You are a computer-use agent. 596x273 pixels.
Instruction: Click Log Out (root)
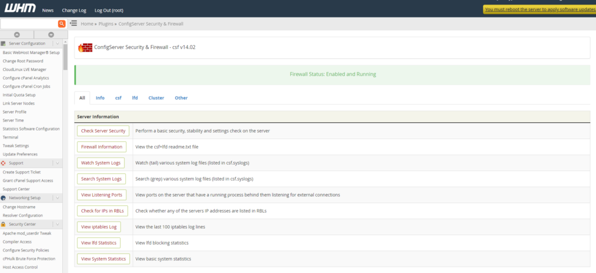[x=109, y=10]
